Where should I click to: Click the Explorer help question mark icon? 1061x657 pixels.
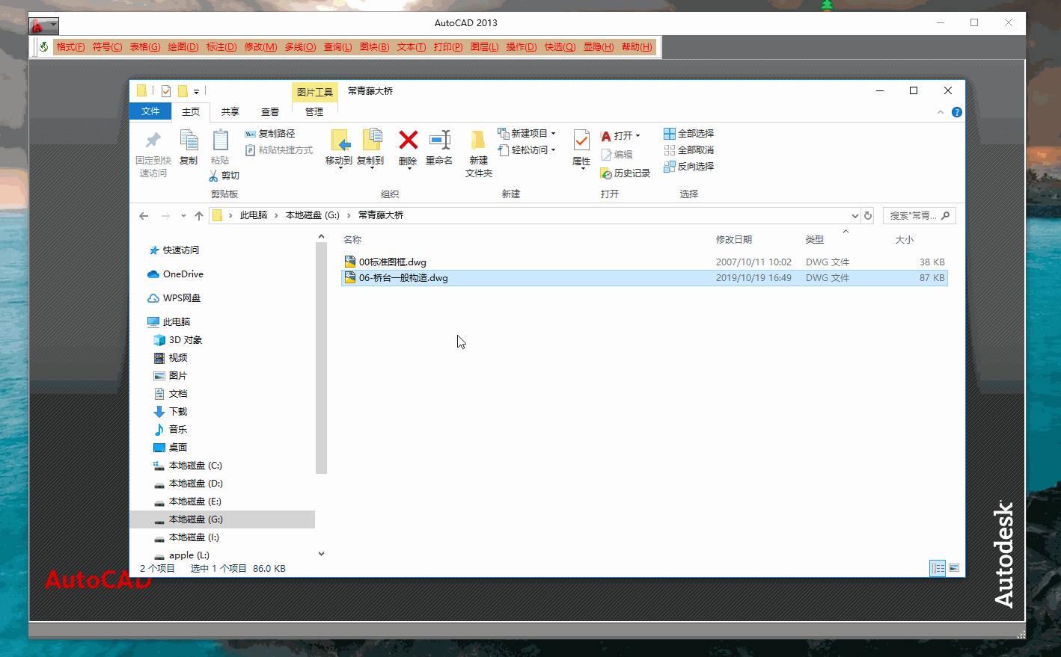[x=956, y=112]
